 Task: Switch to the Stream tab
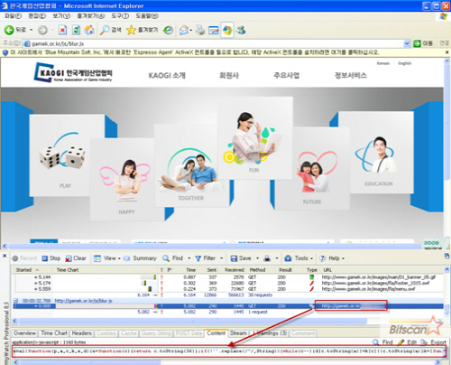(238, 333)
